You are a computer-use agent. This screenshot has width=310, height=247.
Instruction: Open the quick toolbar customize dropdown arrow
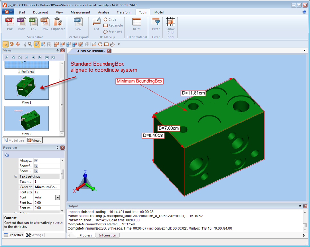(119, 44)
